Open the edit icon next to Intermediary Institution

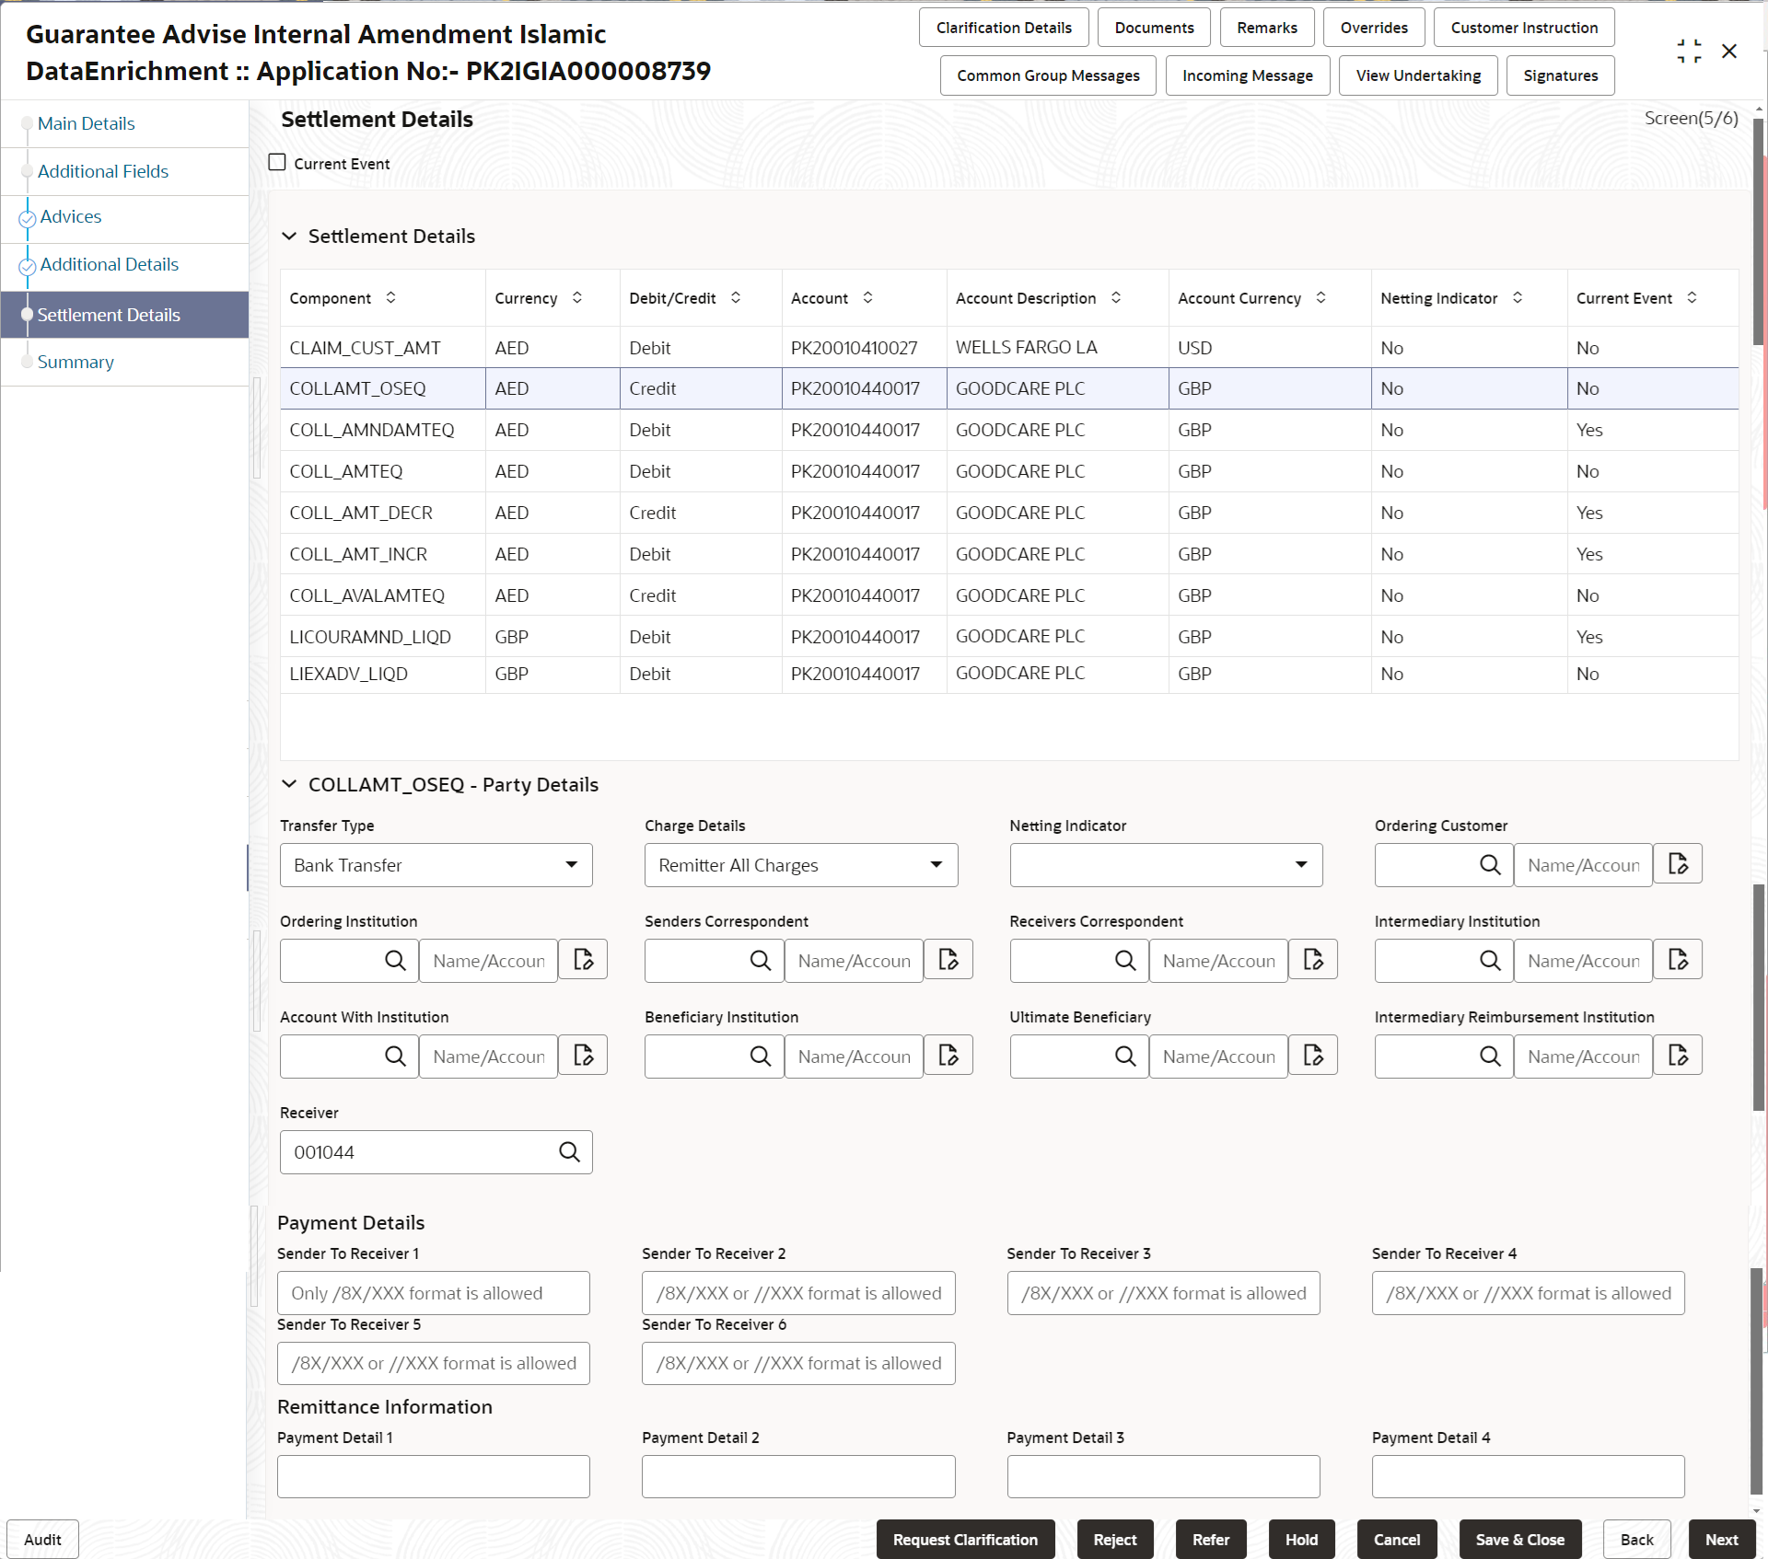click(x=1678, y=960)
